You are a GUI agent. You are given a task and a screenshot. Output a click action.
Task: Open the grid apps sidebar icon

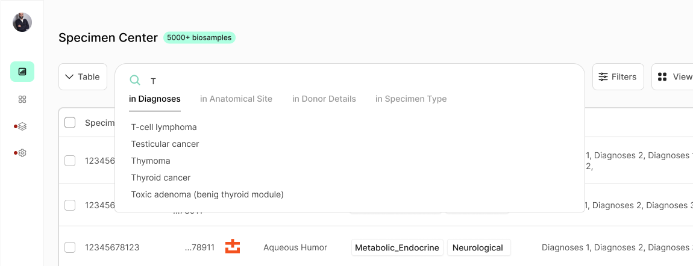[x=22, y=99]
